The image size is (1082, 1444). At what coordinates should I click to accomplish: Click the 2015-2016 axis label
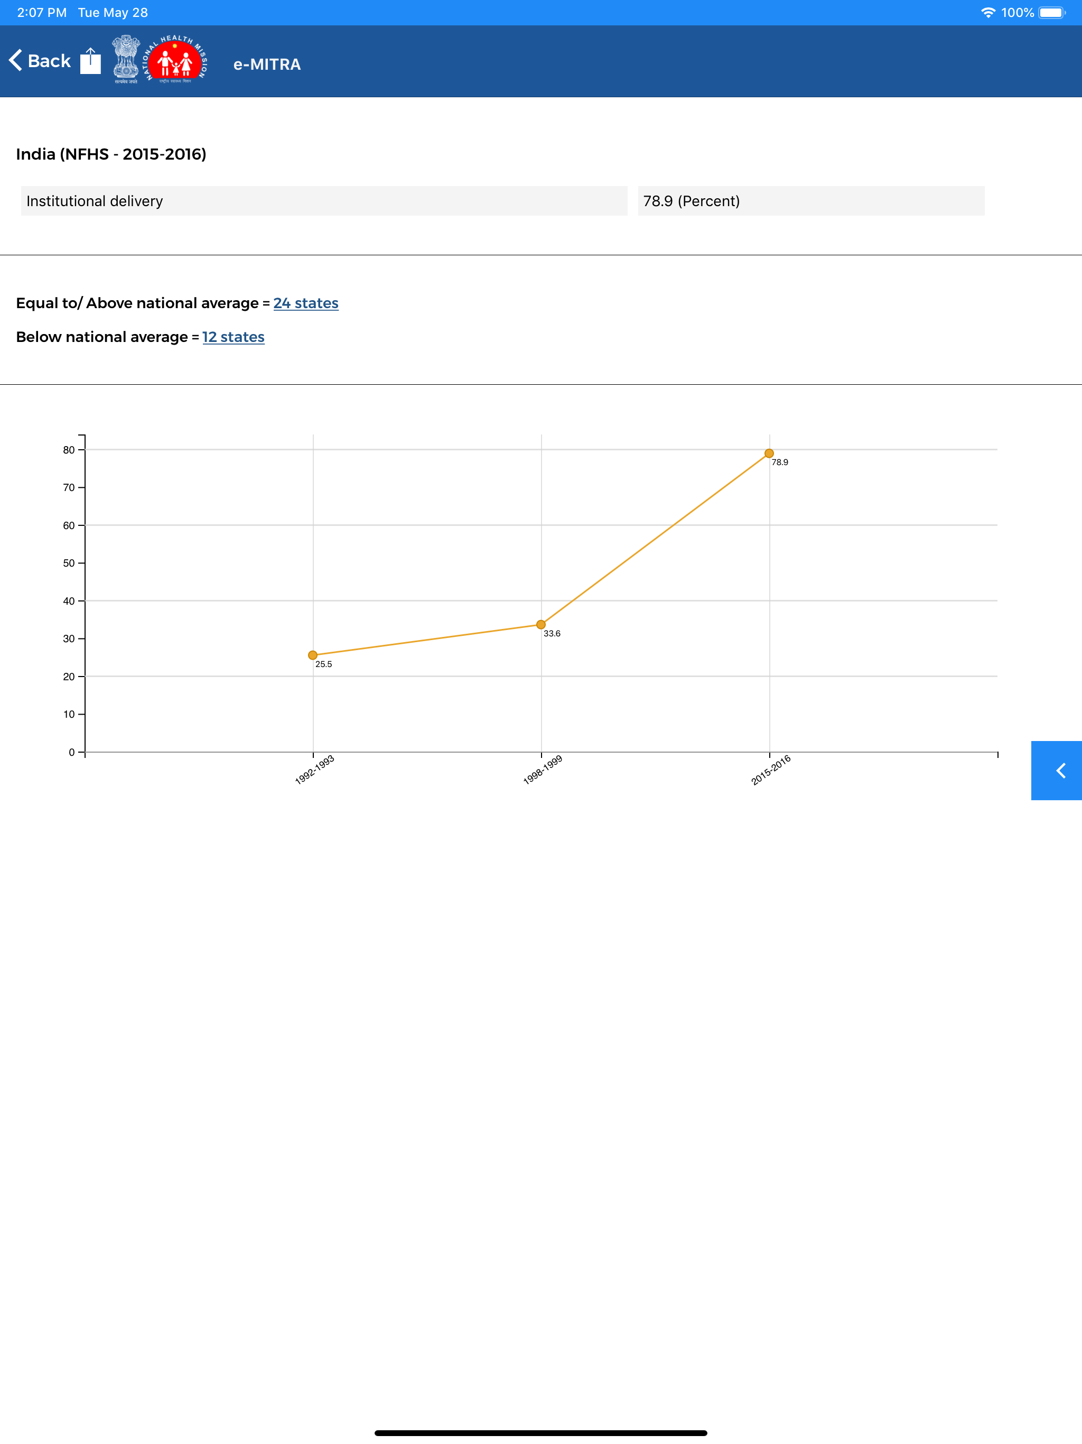(x=771, y=770)
